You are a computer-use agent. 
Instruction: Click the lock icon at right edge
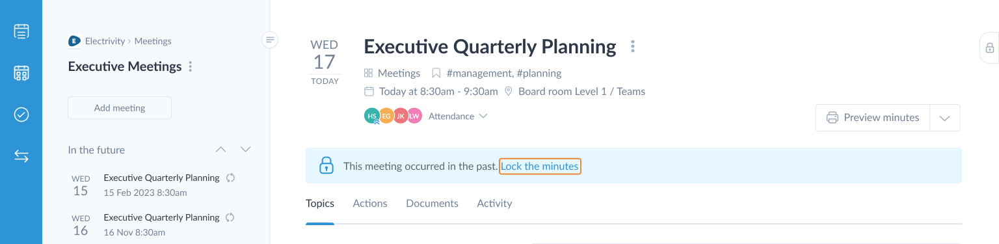pyautogui.click(x=989, y=48)
